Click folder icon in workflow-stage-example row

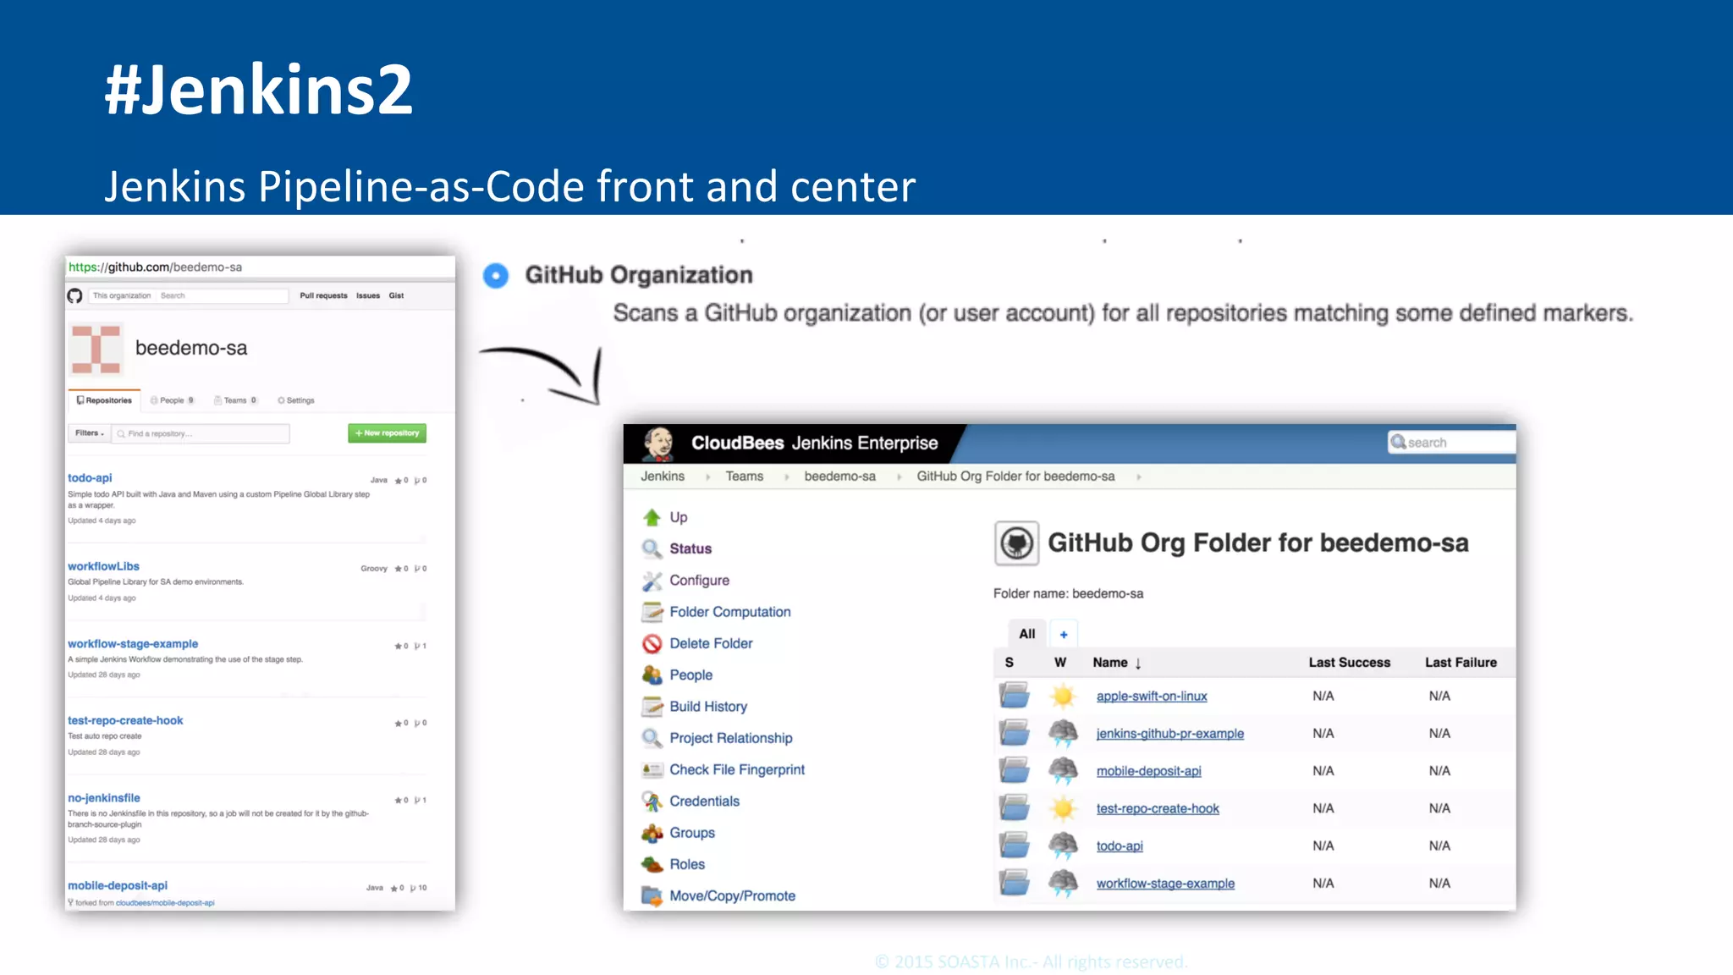coord(1014,883)
